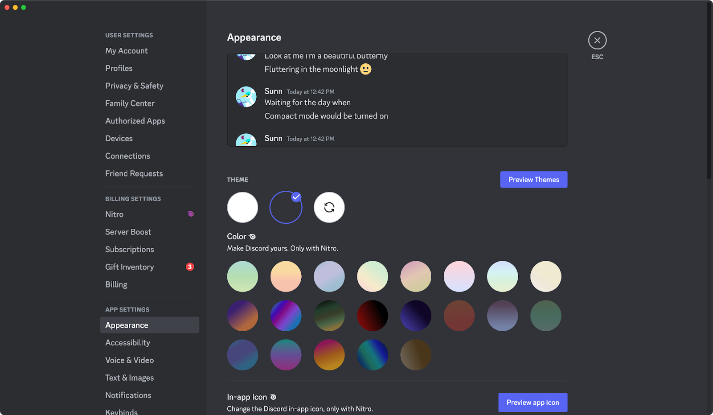Click the settings page vertical scrollbar
The height and width of the screenshot is (415, 713).
[709, 90]
